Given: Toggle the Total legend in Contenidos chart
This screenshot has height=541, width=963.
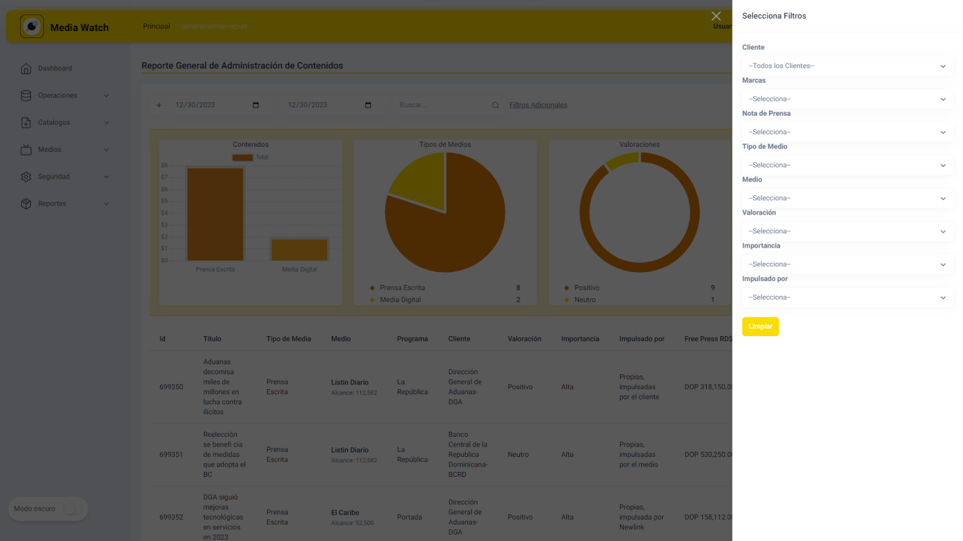Looking at the screenshot, I should (250, 158).
